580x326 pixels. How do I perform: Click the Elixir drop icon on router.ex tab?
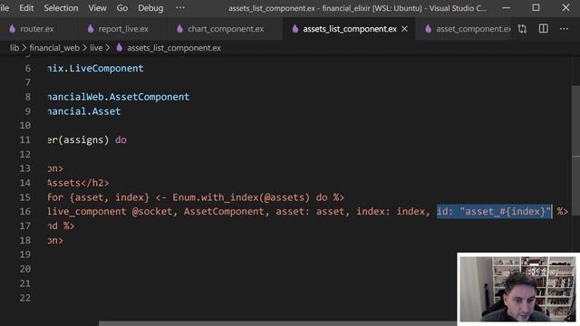[x=12, y=29]
